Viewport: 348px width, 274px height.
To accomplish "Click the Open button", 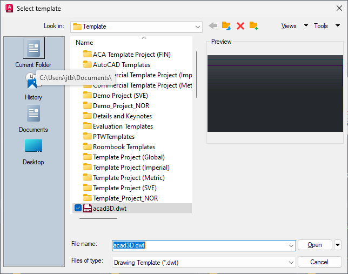I will 314,245.
